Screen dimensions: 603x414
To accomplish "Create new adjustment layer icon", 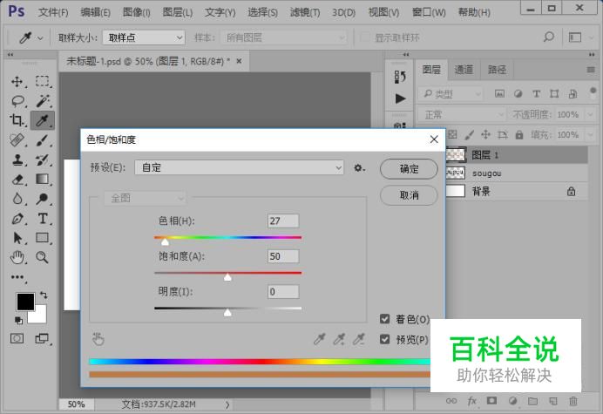I will pyautogui.click(x=512, y=401).
